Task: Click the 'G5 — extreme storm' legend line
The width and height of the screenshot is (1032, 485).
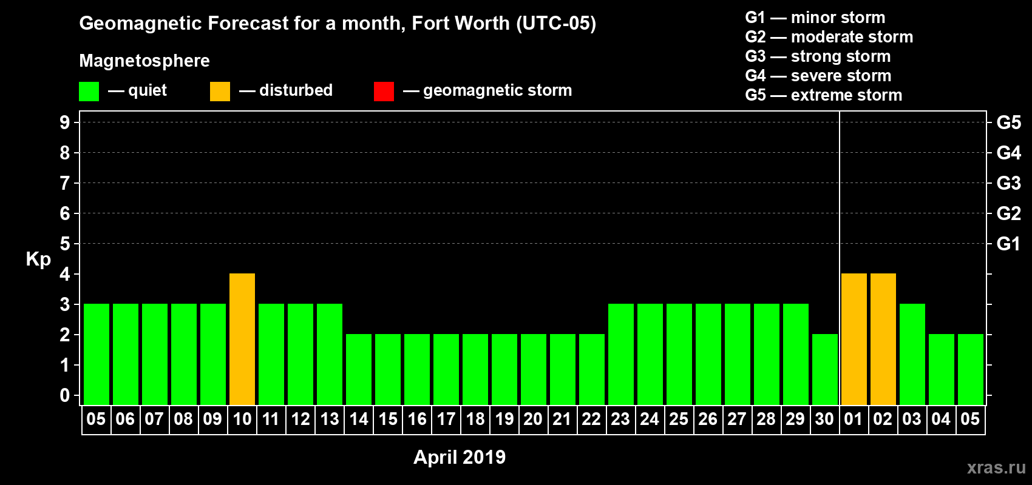Action: point(824,95)
